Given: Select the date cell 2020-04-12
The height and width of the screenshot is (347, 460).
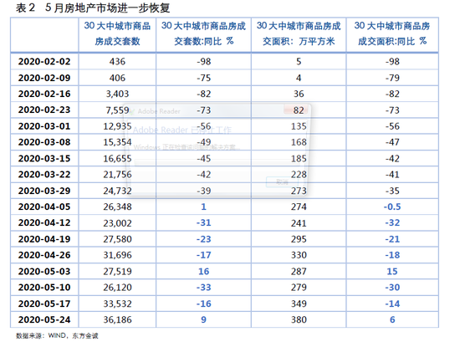Looking at the screenshot, I should point(44,223).
